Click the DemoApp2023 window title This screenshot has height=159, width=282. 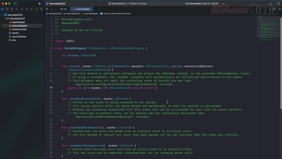(x=57, y=4)
